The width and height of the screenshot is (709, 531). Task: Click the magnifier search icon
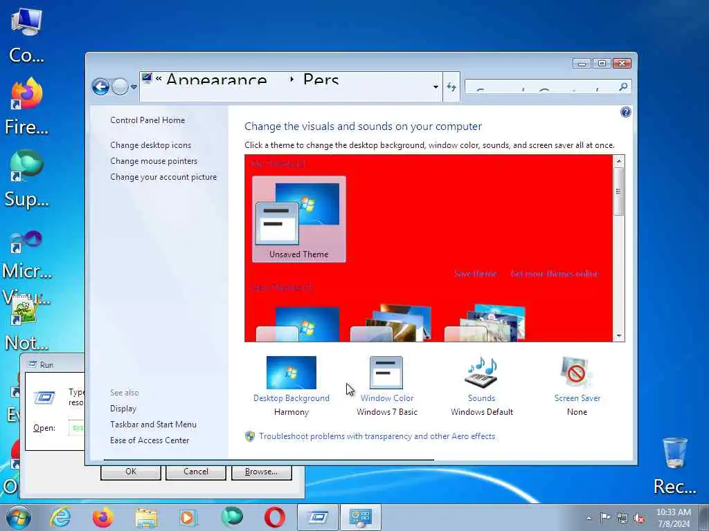(x=623, y=86)
